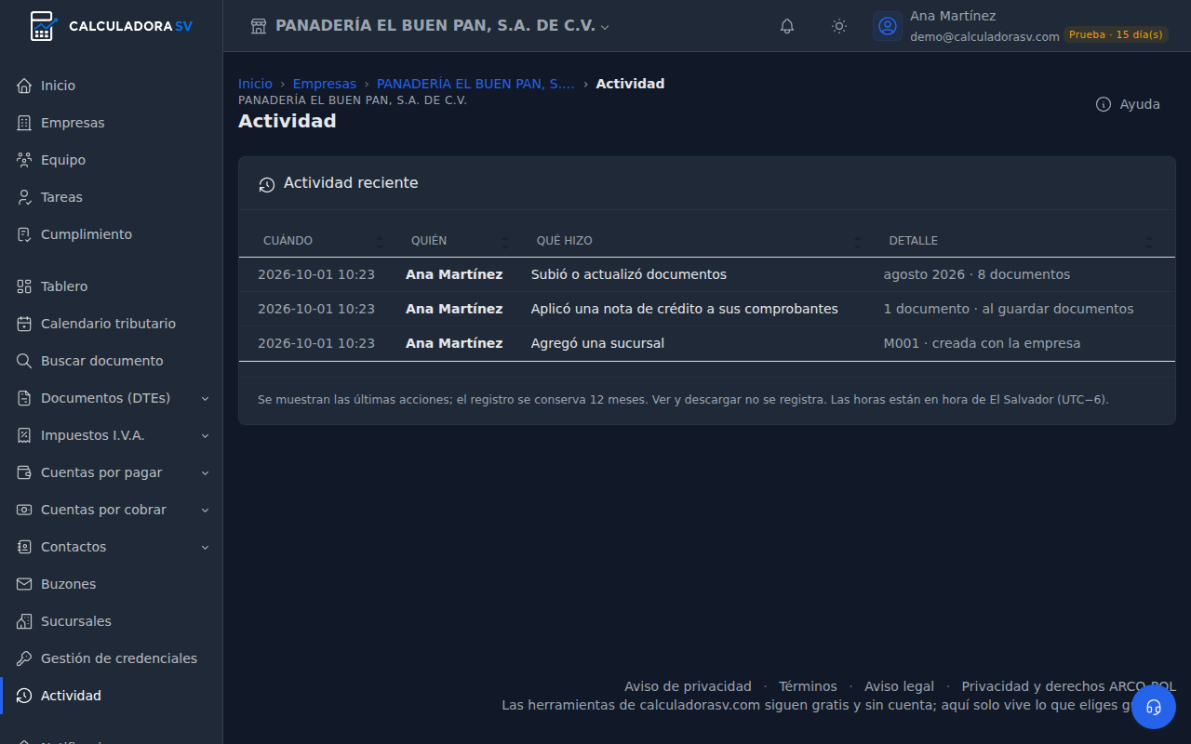This screenshot has height=744, width=1191.
Task: Click the Equipo people icon in sidebar
Action: [x=24, y=160]
